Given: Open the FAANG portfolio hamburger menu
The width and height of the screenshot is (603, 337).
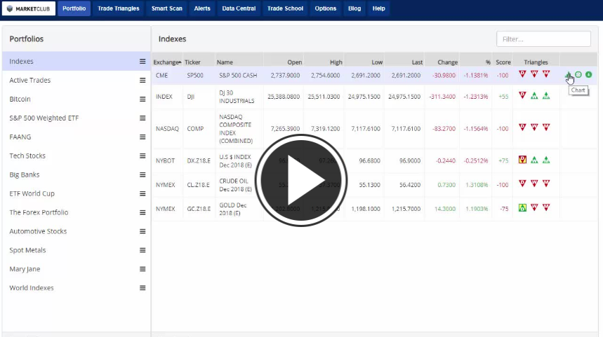Looking at the screenshot, I should tap(143, 137).
